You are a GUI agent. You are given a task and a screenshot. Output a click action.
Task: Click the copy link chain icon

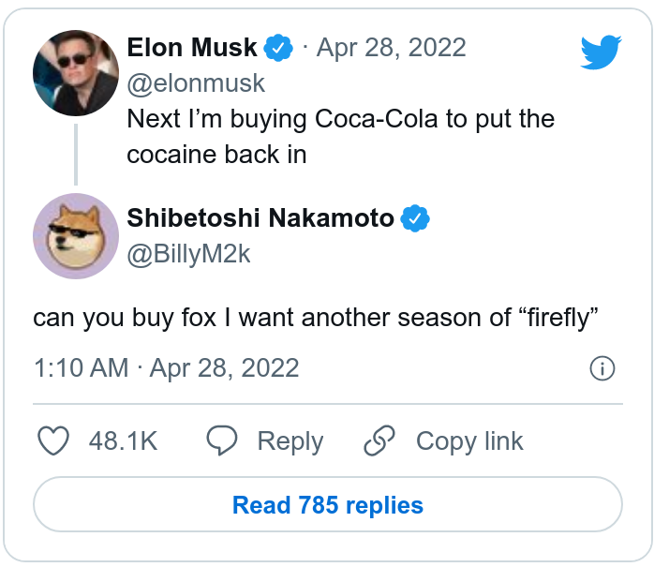[379, 441]
